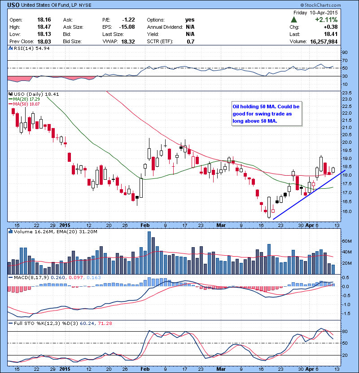Click the stochastic 80 level label
359x373 pixels.
point(345,331)
